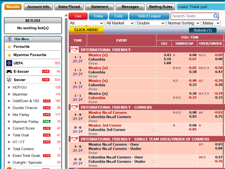Star the Mexico Colombia 0.5 handicap row

[x=154, y=85]
